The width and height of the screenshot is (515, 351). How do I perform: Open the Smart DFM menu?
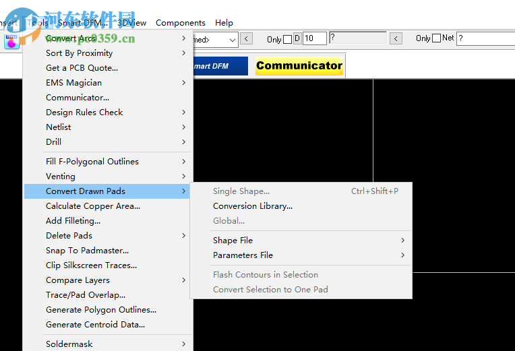[83, 23]
